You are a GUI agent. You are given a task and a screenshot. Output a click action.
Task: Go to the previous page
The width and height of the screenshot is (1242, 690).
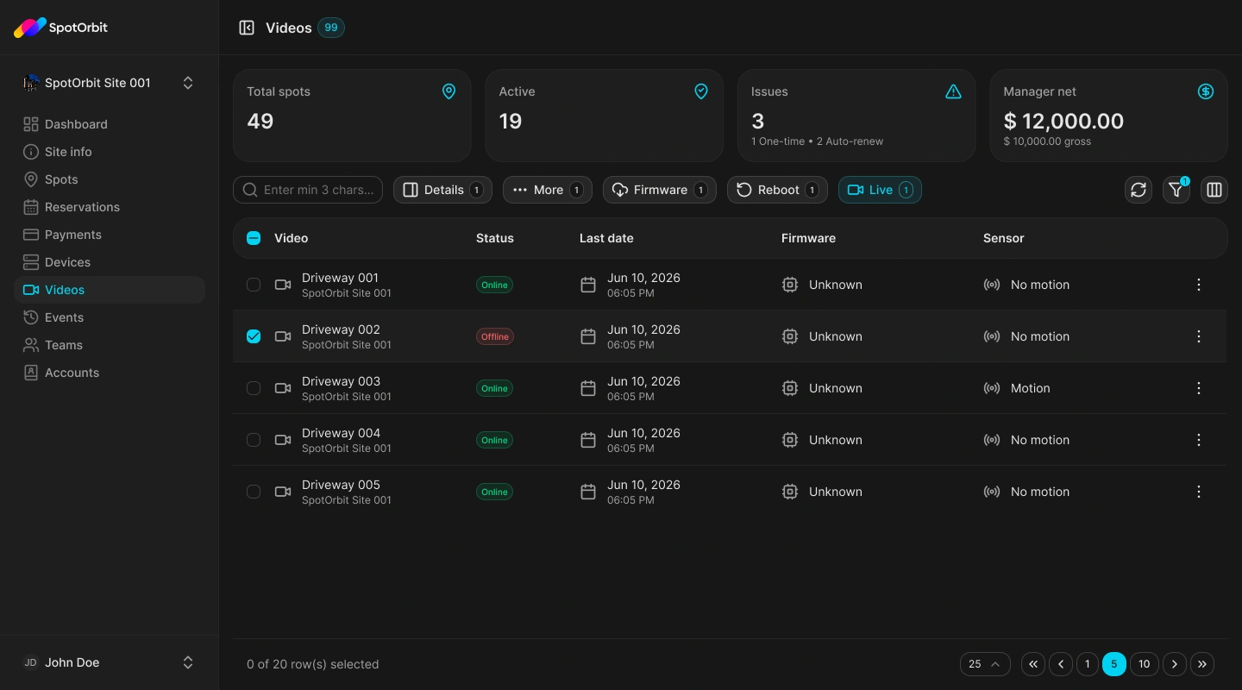click(1061, 664)
